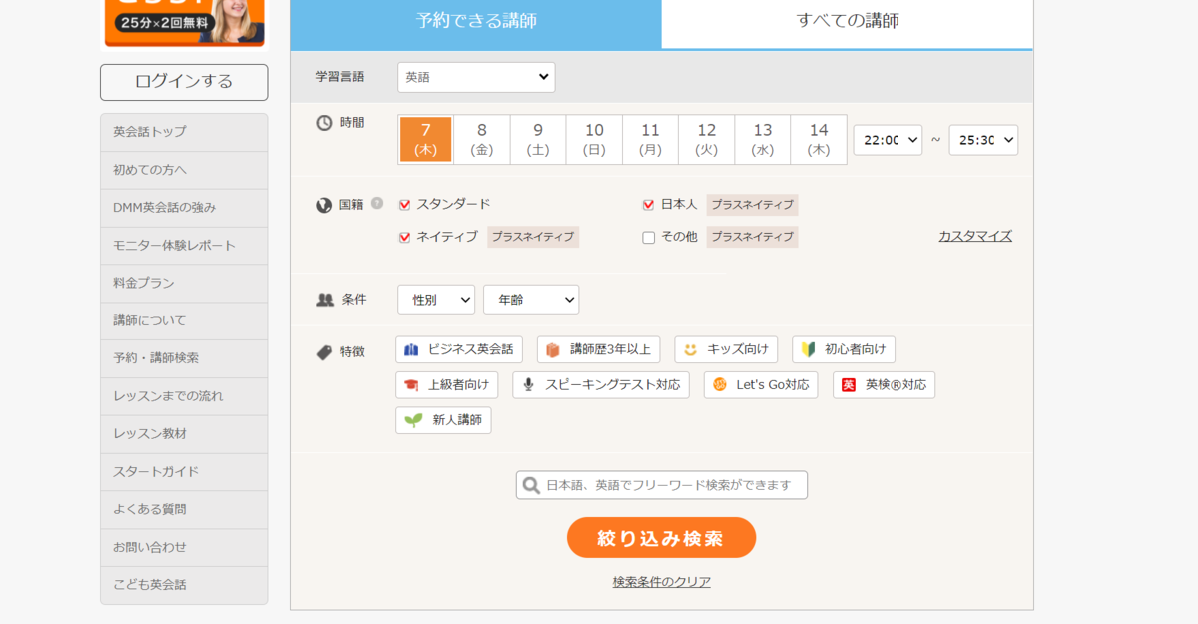Image resolution: width=1198 pixels, height=624 pixels.
Task: Open the end time dropdown showing 25:30
Action: click(x=983, y=140)
